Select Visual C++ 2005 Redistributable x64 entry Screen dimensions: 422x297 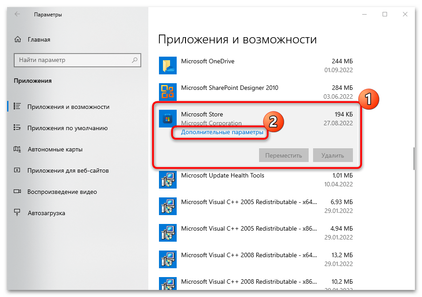(x=256, y=206)
